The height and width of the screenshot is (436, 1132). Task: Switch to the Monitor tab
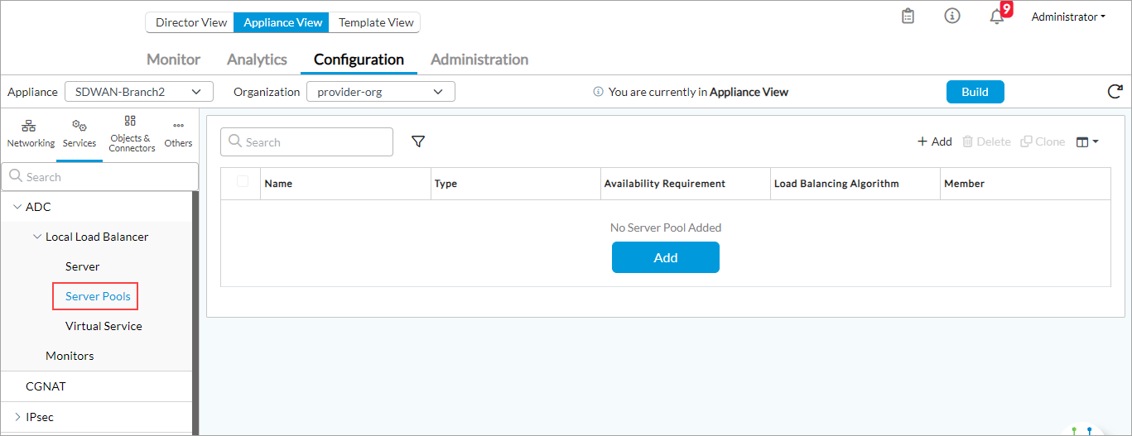point(173,60)
